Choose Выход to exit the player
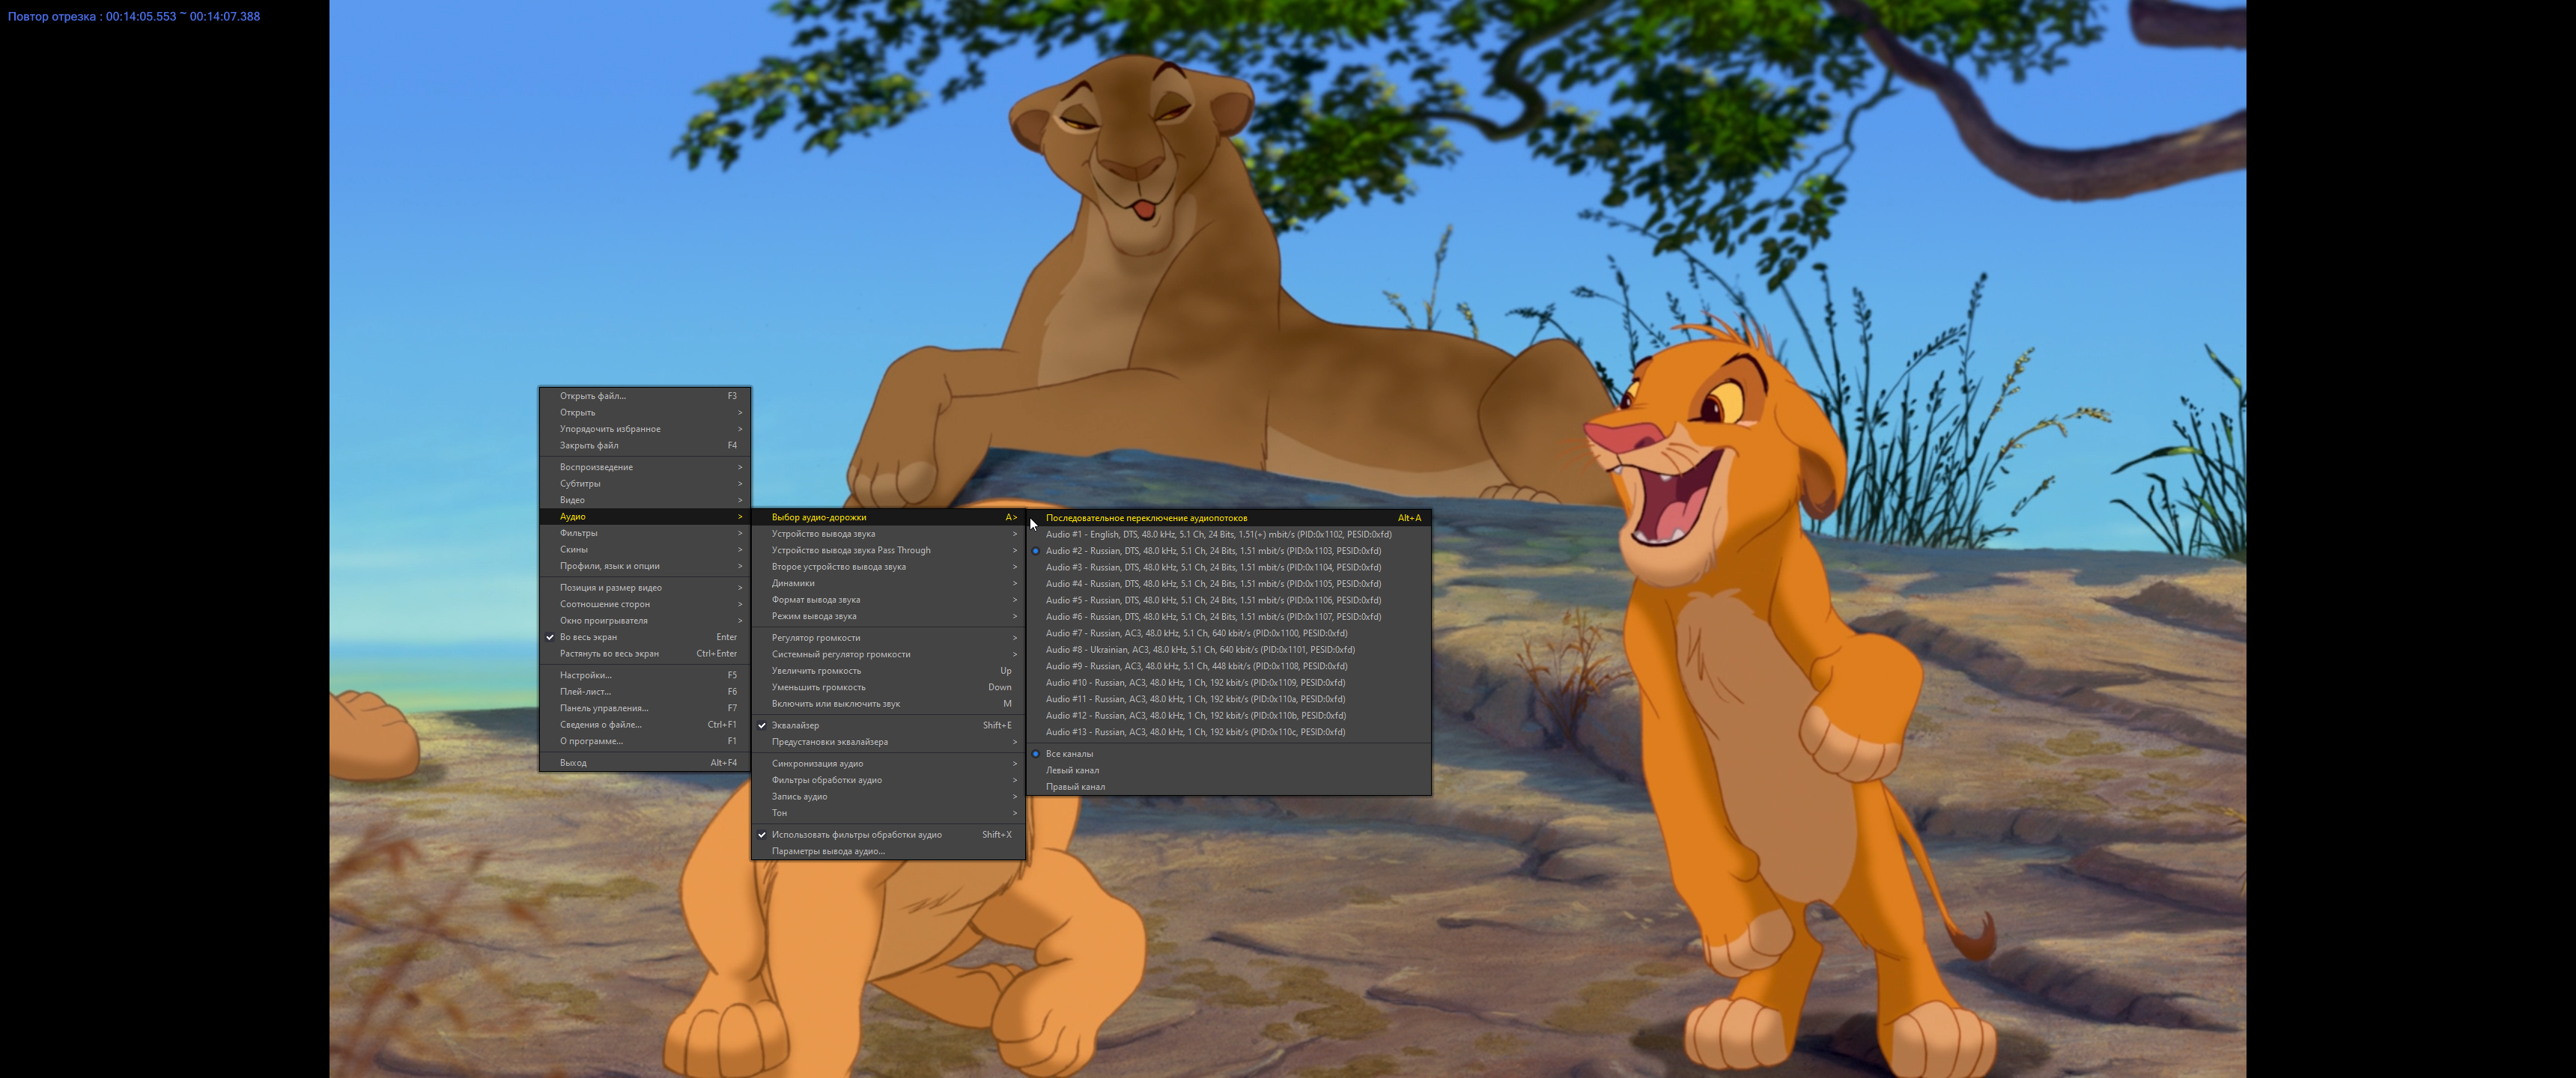 tap(573, 763)
